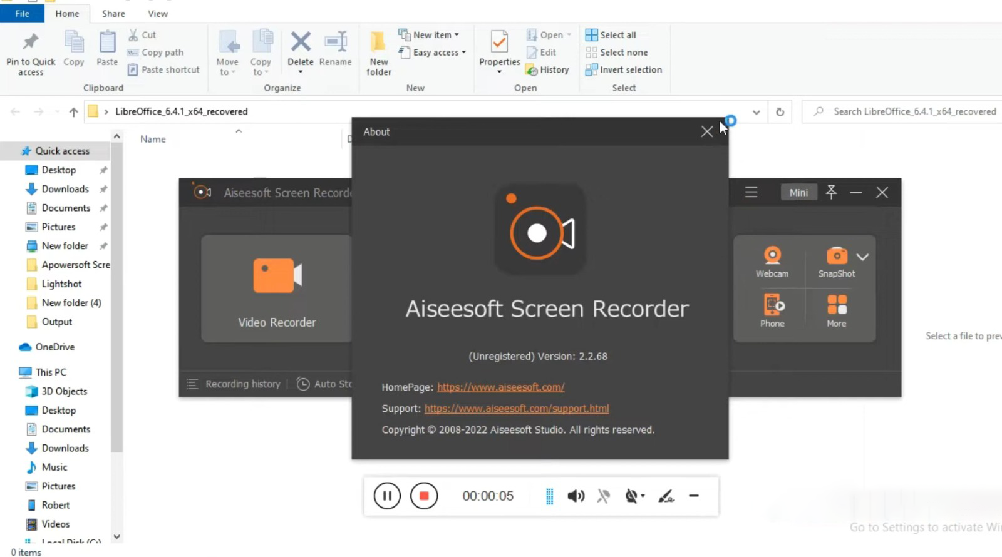1002x557 pixels.
Task: Click the Paste ribbon icon
Action: point(107,49)
